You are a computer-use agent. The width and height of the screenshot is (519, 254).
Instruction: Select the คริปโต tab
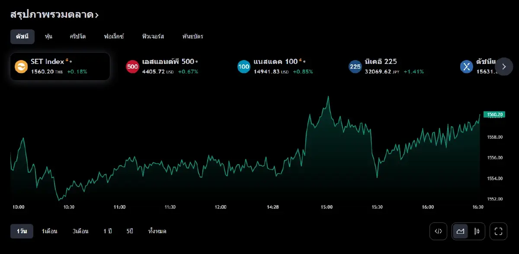pyautogui.click(x=78, y=37)
